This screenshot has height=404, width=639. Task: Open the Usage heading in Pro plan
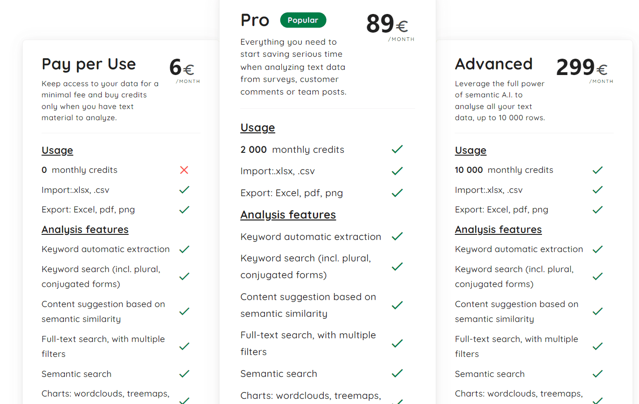point(257,128)
